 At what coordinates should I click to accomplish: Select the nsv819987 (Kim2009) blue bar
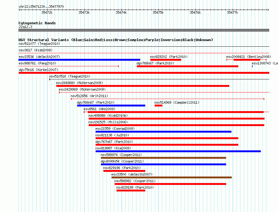coord(178,151)
